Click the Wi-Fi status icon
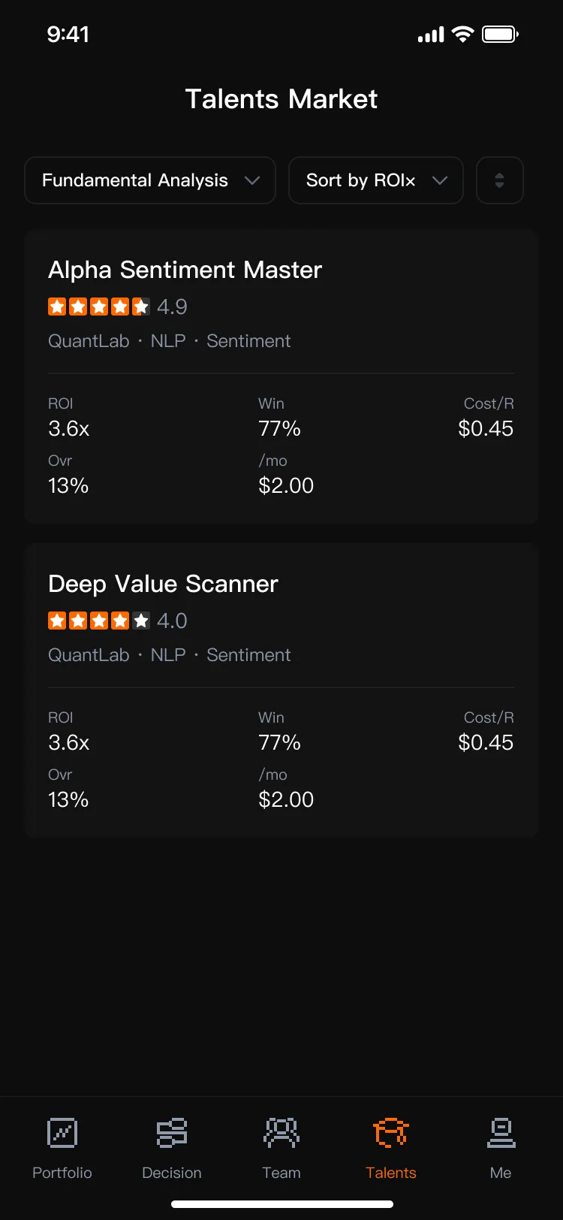The width and height of the screenshot is (563, 1220). click(x=463, y=35)
